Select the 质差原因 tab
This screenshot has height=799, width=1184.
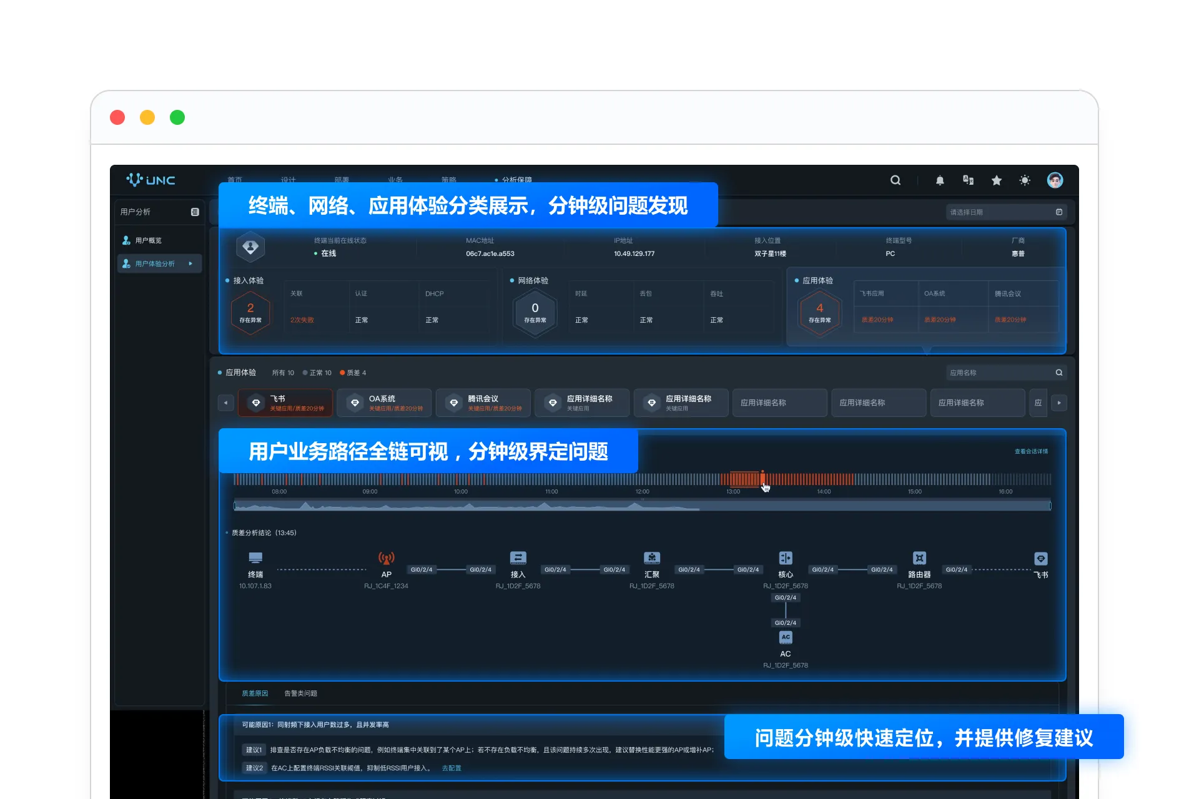pyautogui.click(x=255, y=694)
